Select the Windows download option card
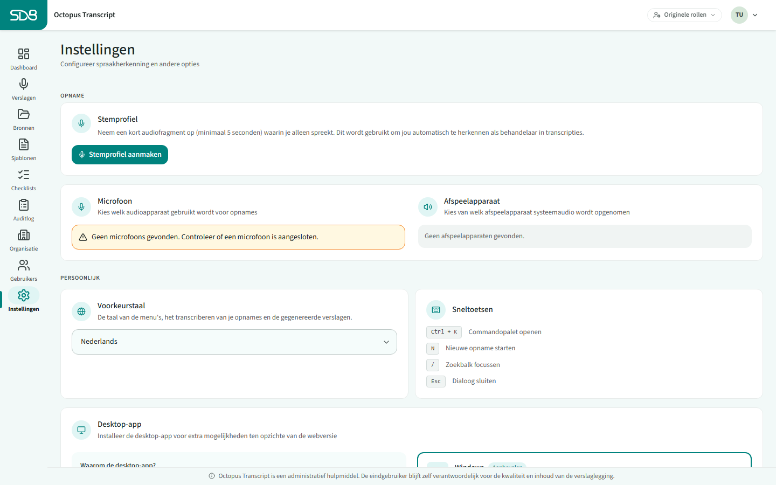 point(584,460)
